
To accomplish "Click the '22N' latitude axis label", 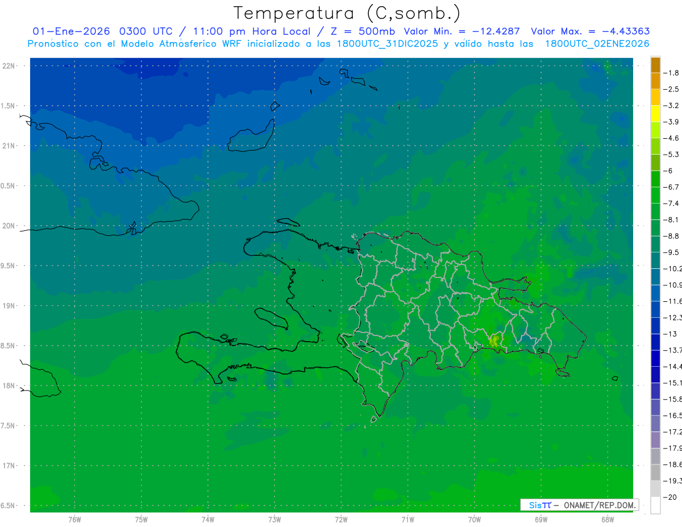I will click(9, 66).
